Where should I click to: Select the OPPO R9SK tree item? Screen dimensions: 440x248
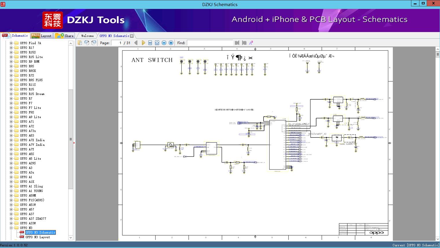28,71
